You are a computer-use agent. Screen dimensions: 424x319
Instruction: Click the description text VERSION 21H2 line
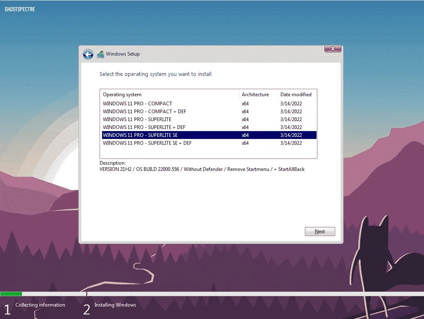(202, 169)
